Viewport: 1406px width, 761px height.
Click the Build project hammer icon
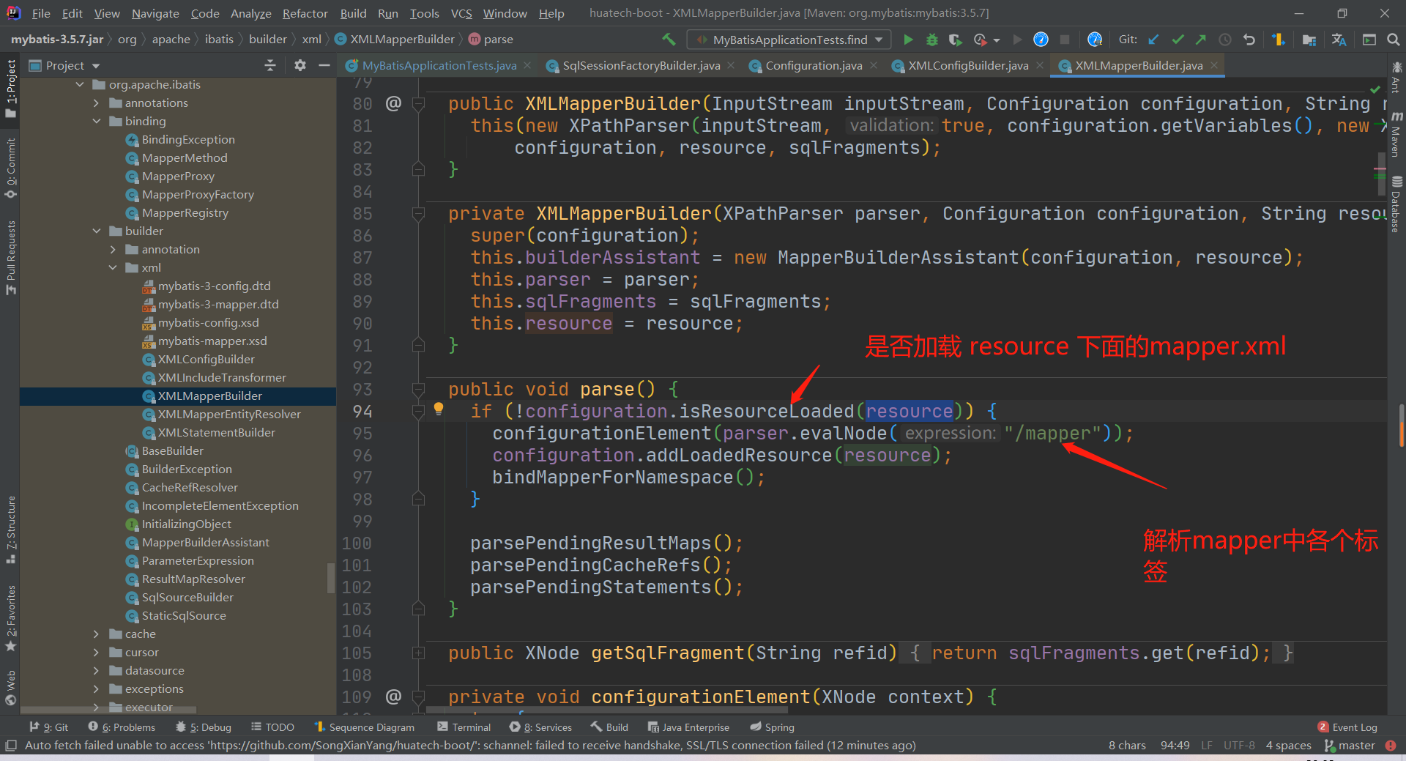pos(669,40)
